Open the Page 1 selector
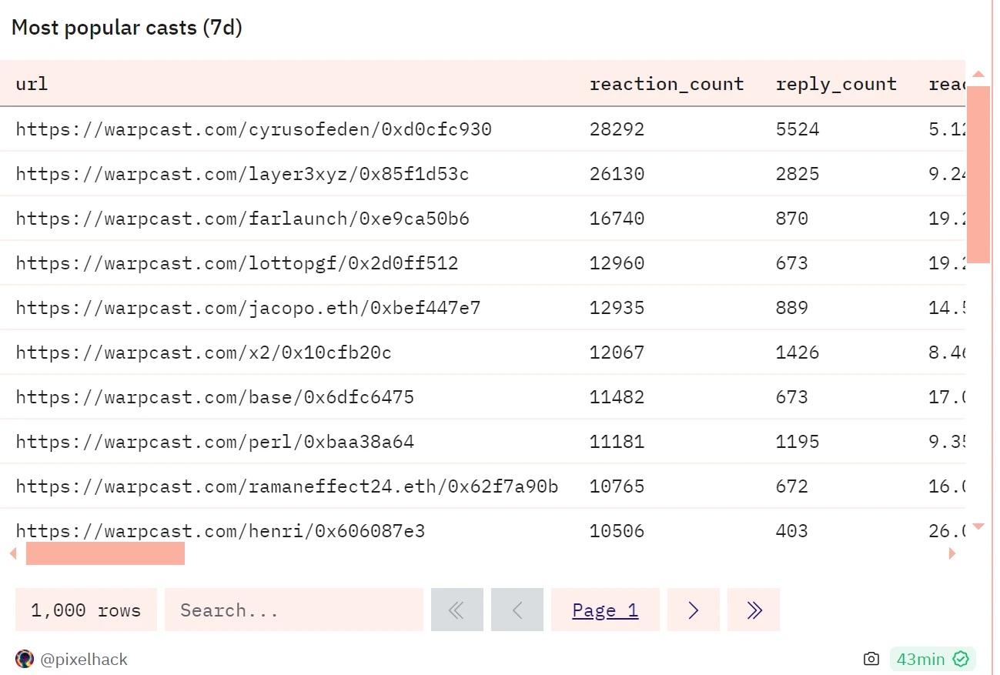Image resolution: width=1000 pixels, height=675 pixels. tap(605, 610)
